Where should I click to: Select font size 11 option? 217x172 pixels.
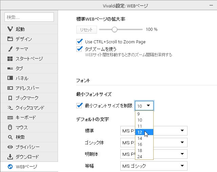[144, 126]
